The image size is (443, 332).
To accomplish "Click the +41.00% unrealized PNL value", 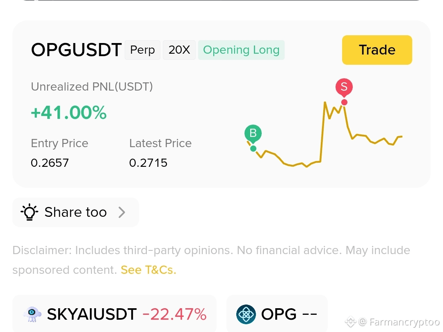I will point(69,112).
